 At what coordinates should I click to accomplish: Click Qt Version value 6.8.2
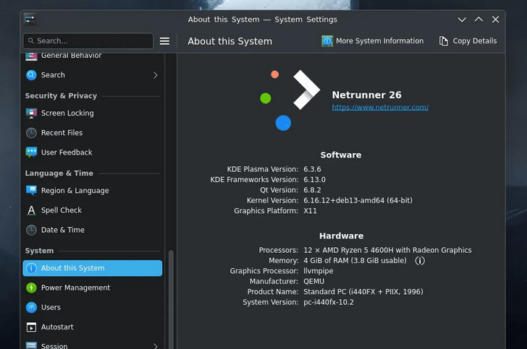coord(312,190)
